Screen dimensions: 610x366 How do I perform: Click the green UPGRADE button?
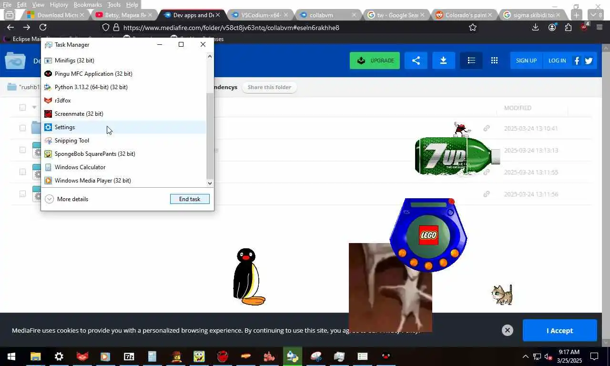(x=375, y=61)
